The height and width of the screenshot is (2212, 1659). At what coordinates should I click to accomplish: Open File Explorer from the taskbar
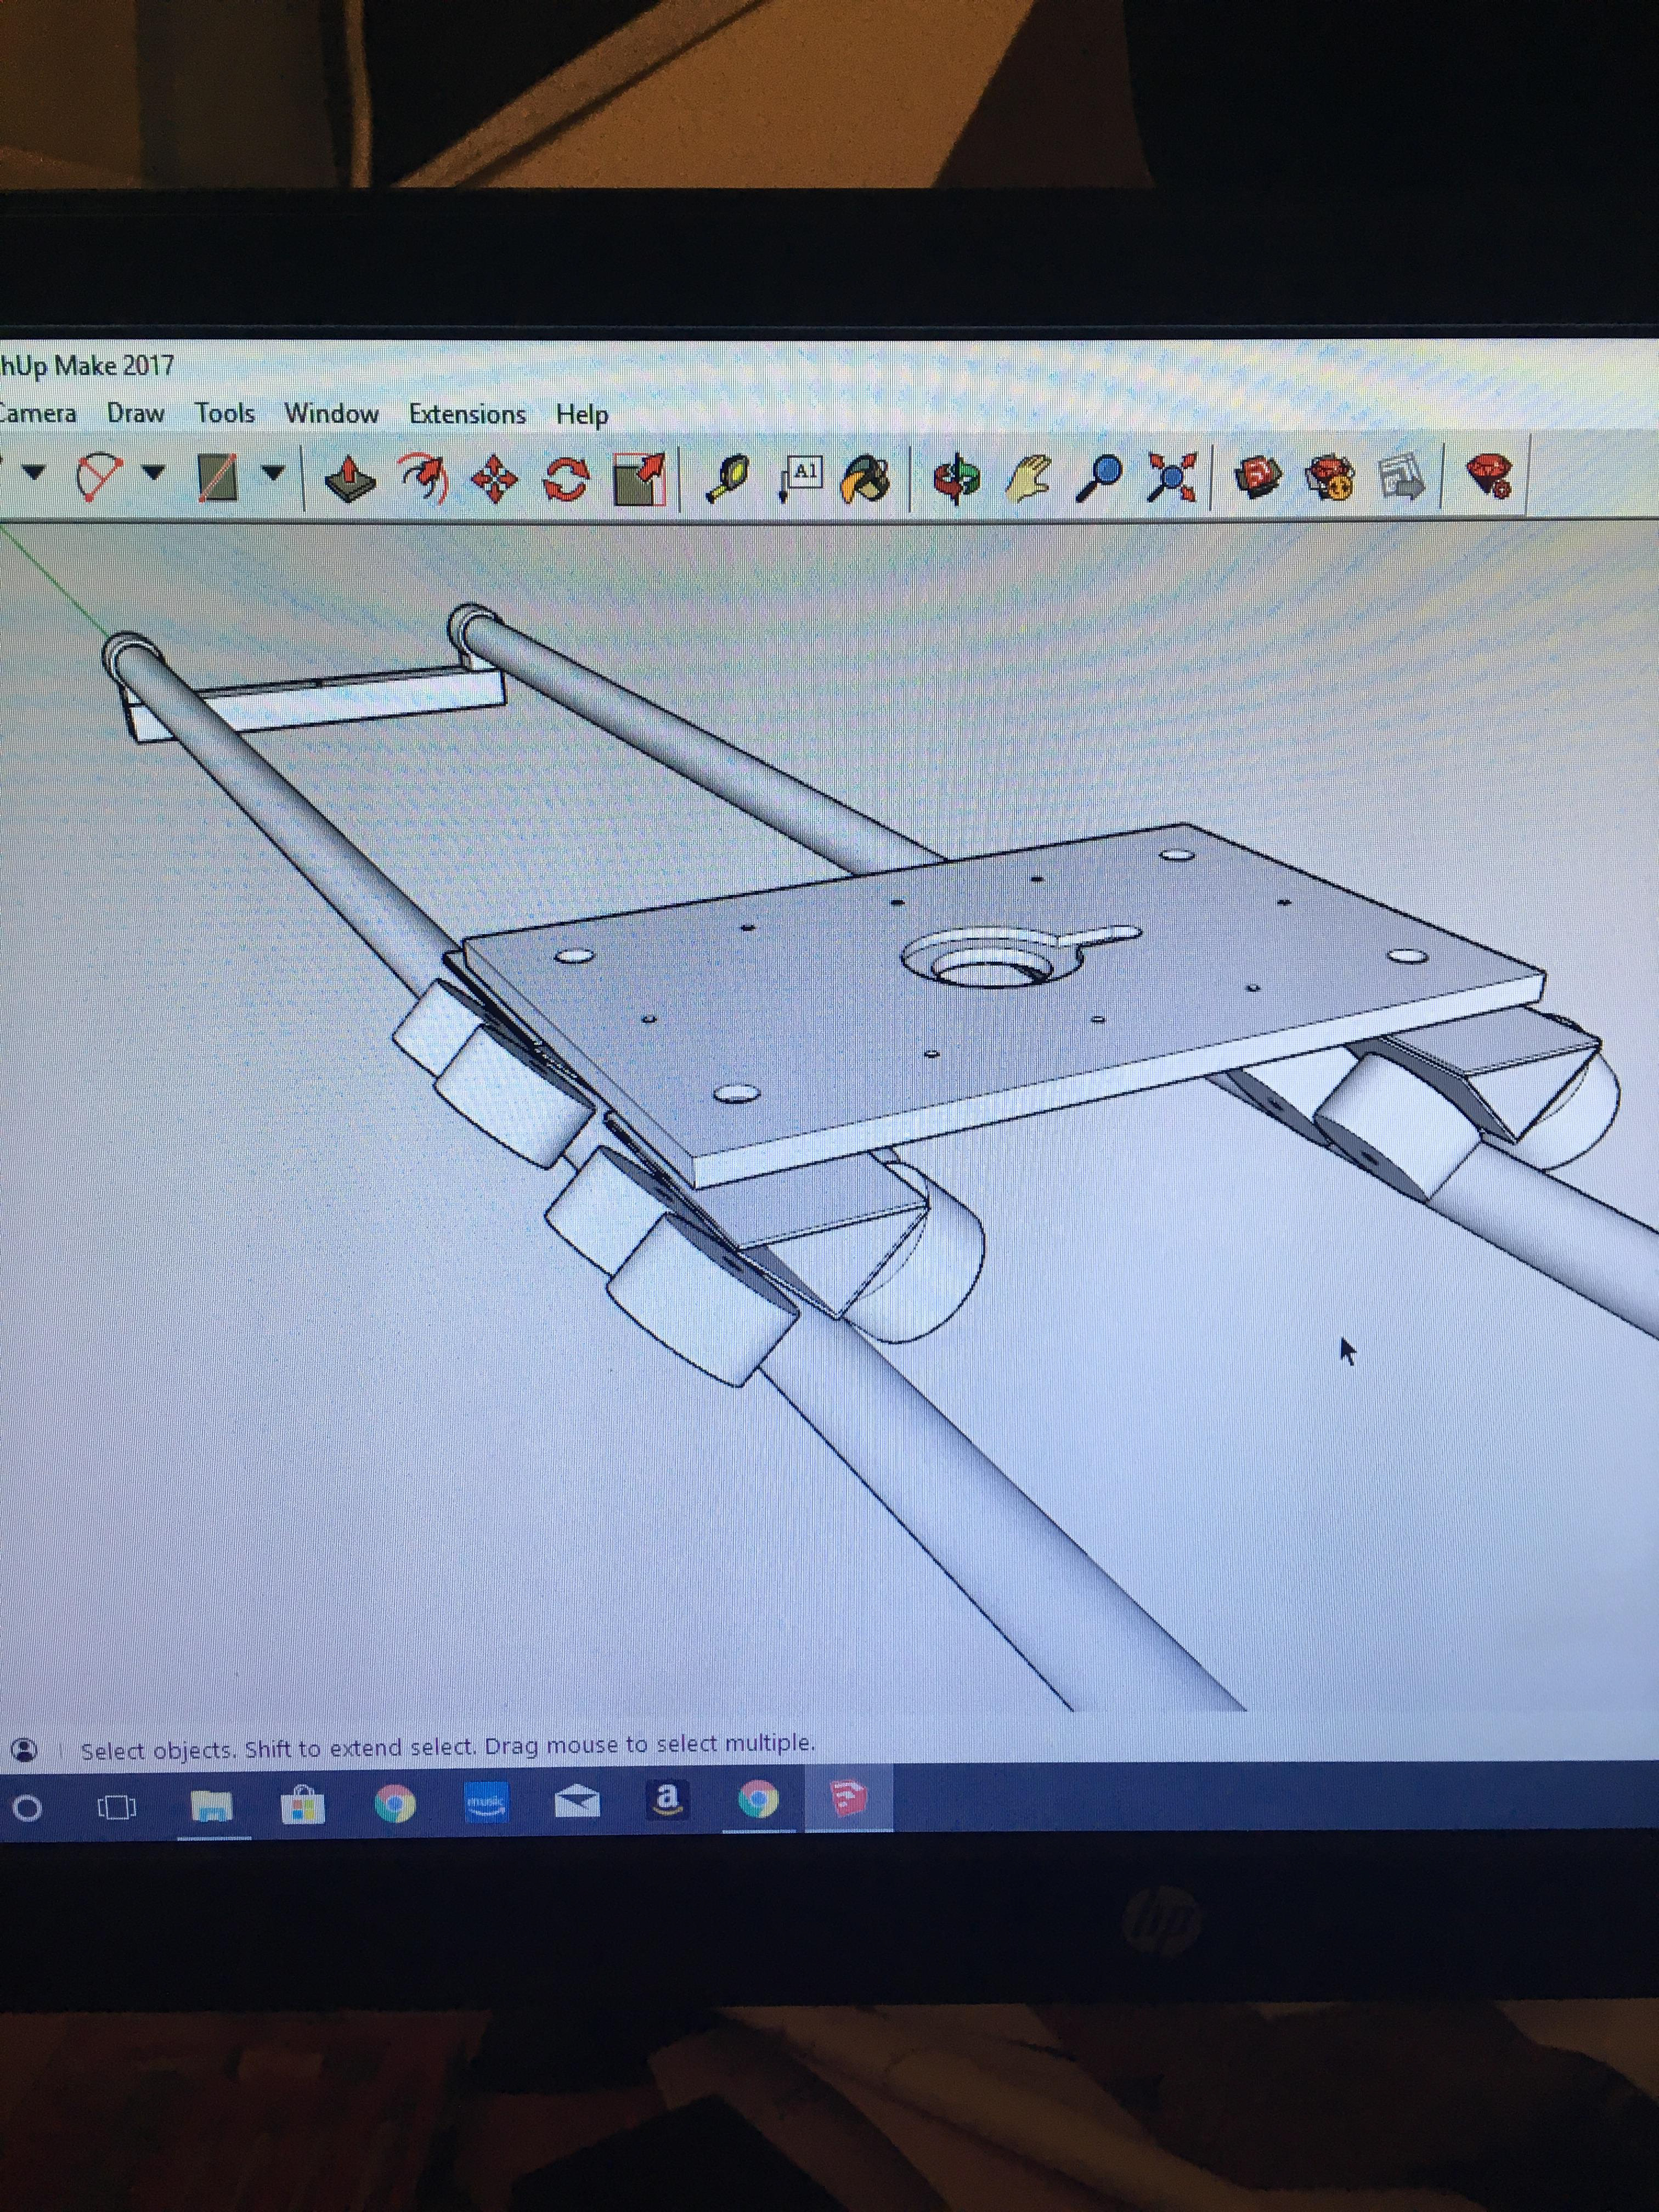click(x=212, y=1806)
